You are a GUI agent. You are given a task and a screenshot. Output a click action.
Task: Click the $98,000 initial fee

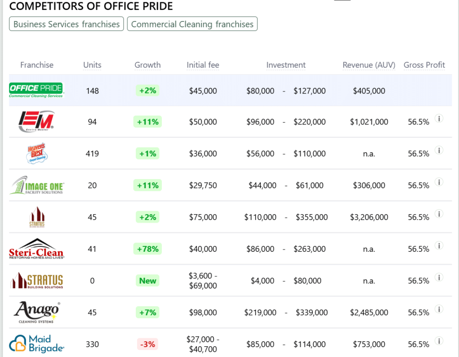coord(203,313)
